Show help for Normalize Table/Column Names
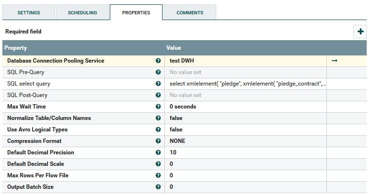 [x=158, y=118]
